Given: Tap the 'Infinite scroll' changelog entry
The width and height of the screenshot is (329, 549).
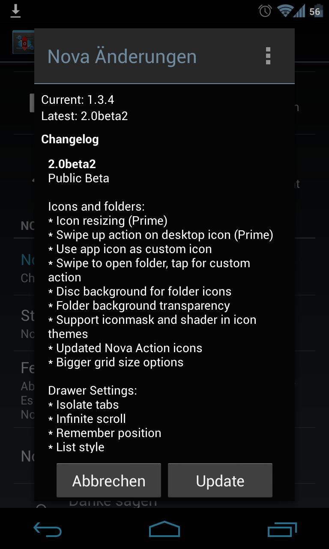Looking at the screenshot, I should [x=87, y=419].
